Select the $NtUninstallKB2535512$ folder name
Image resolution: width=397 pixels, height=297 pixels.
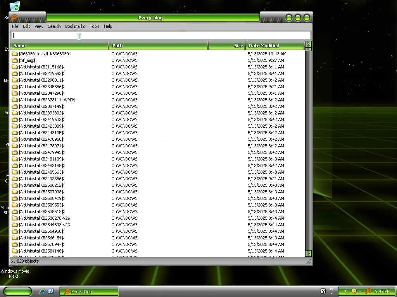[x=41, y=212]
